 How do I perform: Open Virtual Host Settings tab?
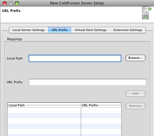click(x=91, y=30)
